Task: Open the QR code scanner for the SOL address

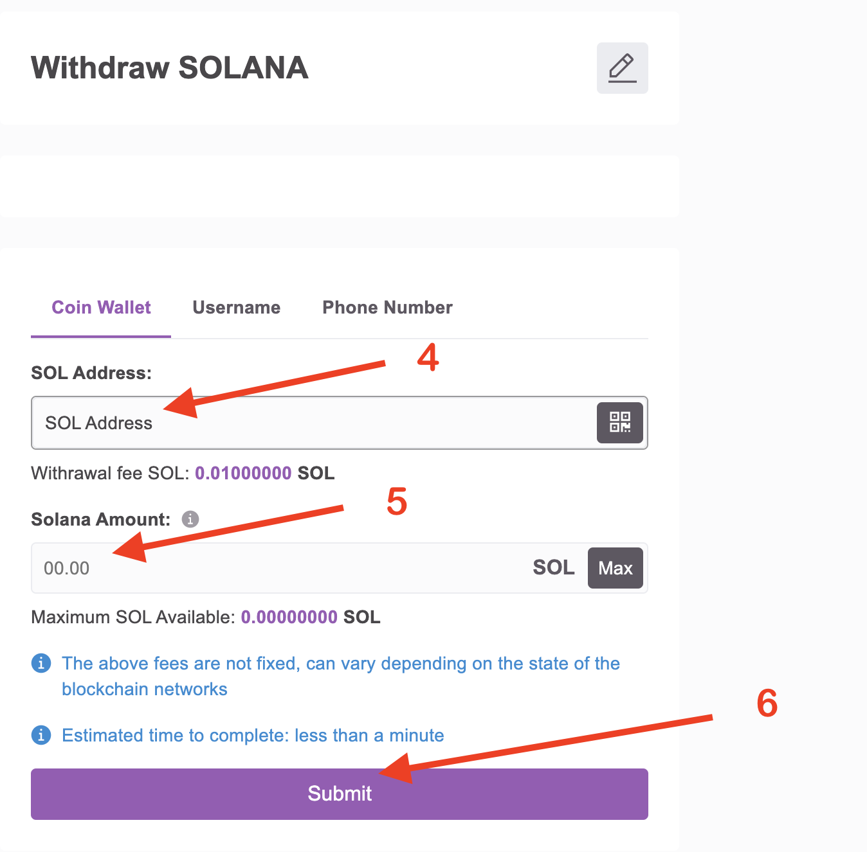Action: click(619, 423)
